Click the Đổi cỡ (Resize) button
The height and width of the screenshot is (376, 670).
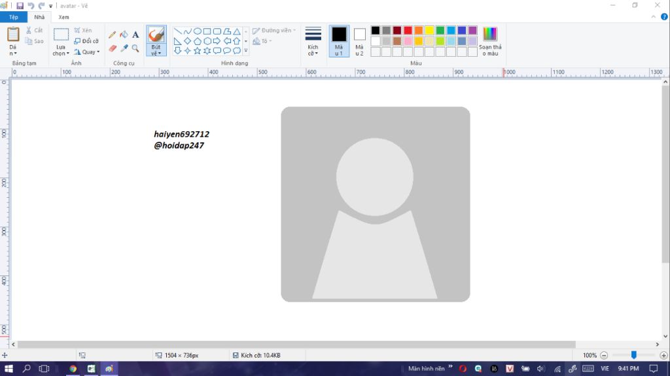pyautogui.click(x=86, y=41)
